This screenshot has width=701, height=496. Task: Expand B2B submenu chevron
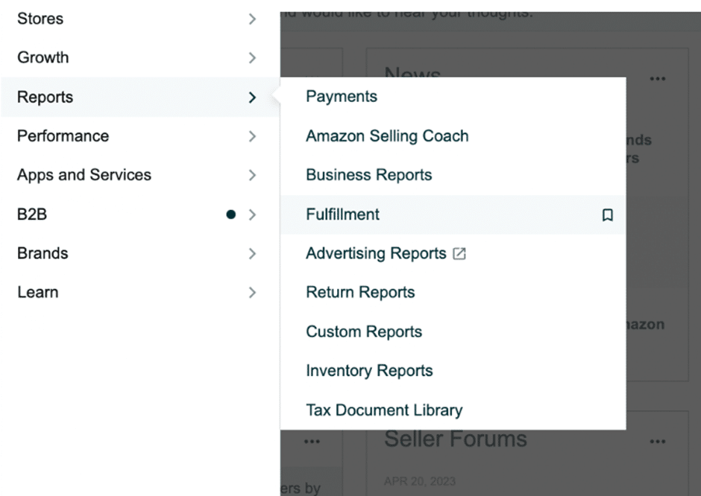click(x=252, y=214)
